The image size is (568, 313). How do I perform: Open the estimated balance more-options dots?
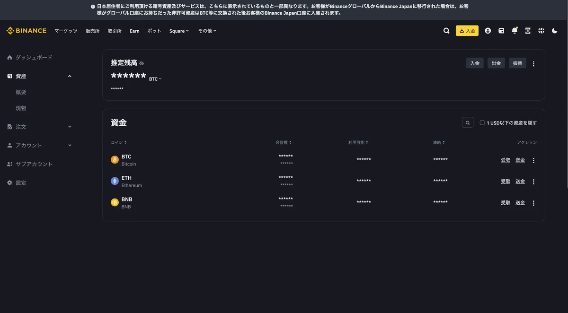click(x=533, y=63)
